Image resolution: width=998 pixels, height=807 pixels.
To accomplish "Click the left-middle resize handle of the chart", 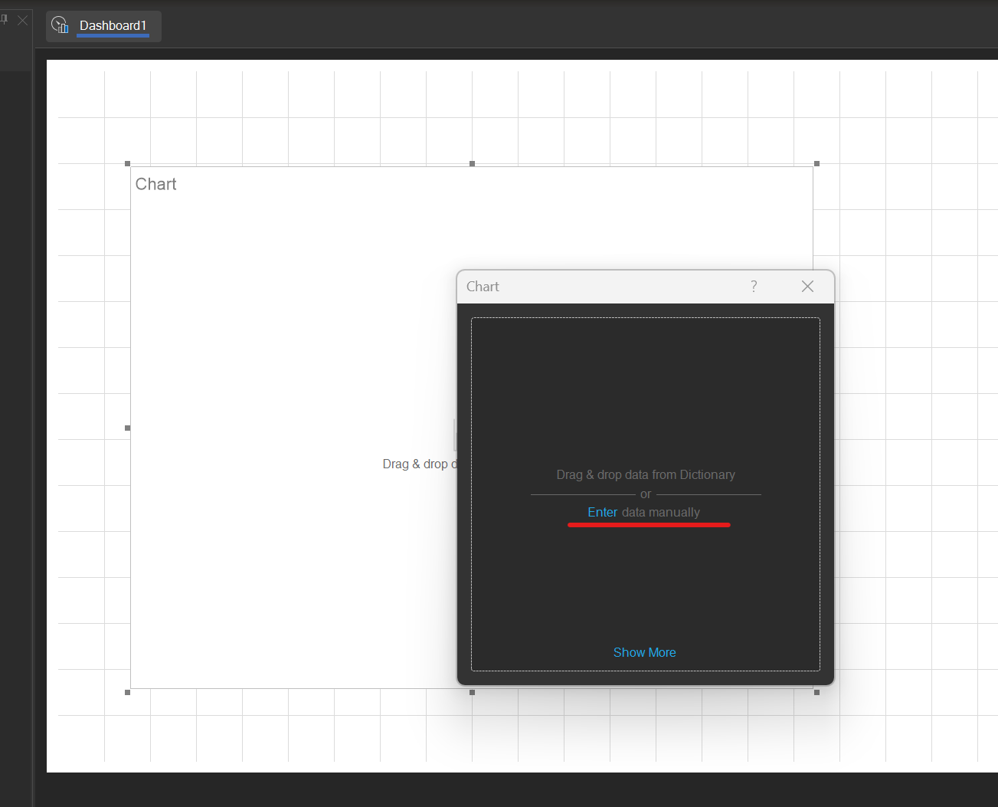I will click(126, 428).
